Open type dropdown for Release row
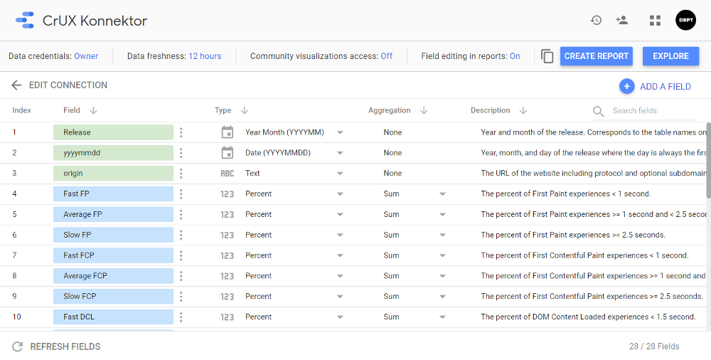This screenshot has height=360, width=711. [x=340, y=132]
